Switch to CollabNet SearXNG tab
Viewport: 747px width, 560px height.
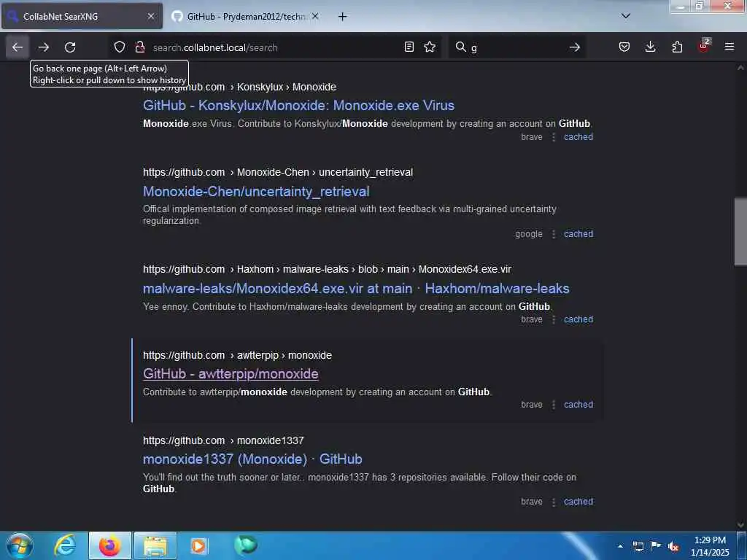(82, 17)
